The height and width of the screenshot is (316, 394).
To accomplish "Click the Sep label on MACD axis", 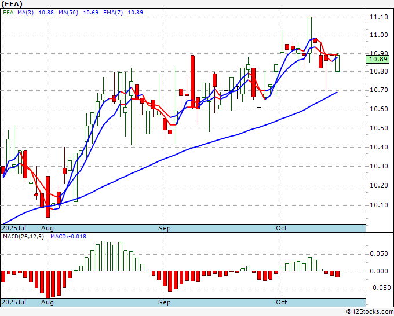I will click(x=165, y=302).
